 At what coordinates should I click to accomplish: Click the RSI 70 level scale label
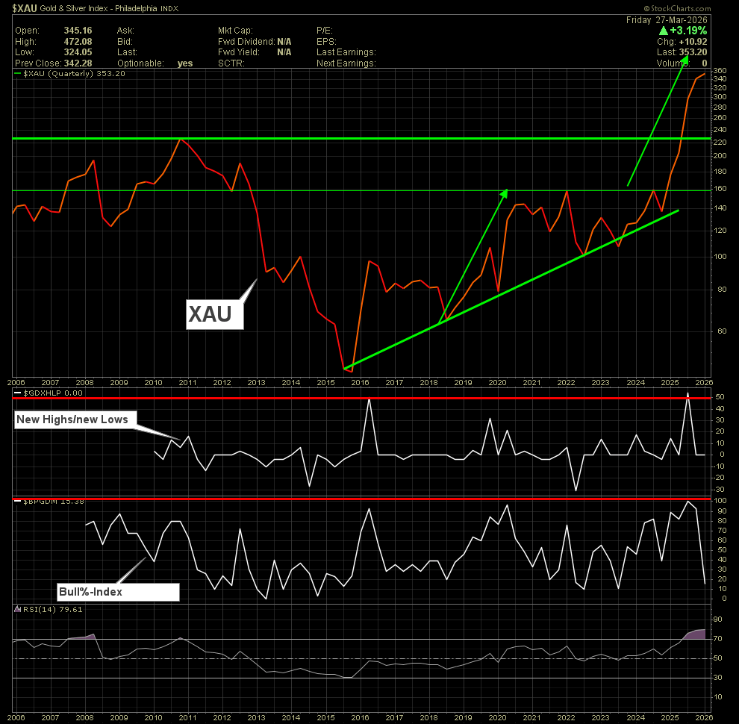point(717,639)
